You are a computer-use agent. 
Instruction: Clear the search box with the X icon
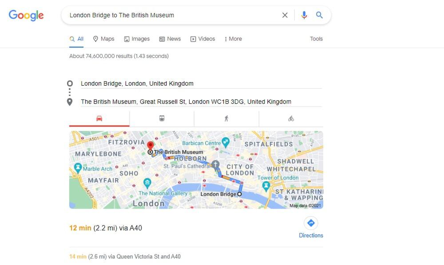pos(285,15)
